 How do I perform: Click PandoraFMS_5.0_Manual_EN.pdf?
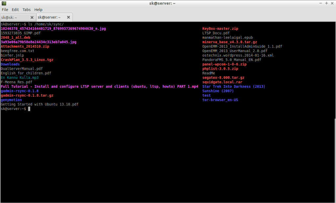tap(232, 60)
